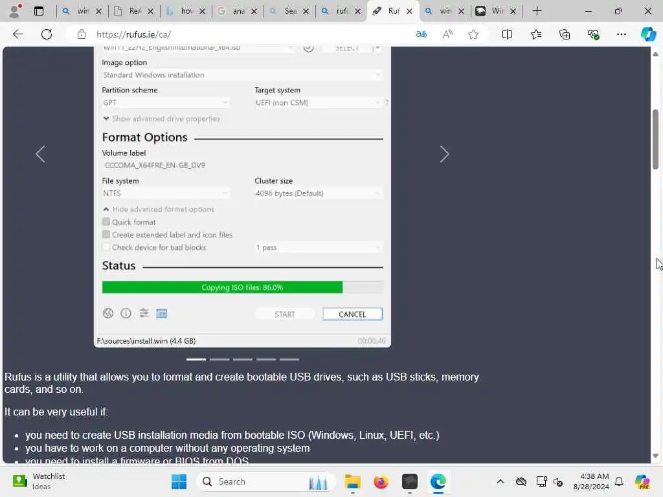This screenshot has height=497, width=663.
Task: Open the Windows Start menu
Action: point(179,481)
